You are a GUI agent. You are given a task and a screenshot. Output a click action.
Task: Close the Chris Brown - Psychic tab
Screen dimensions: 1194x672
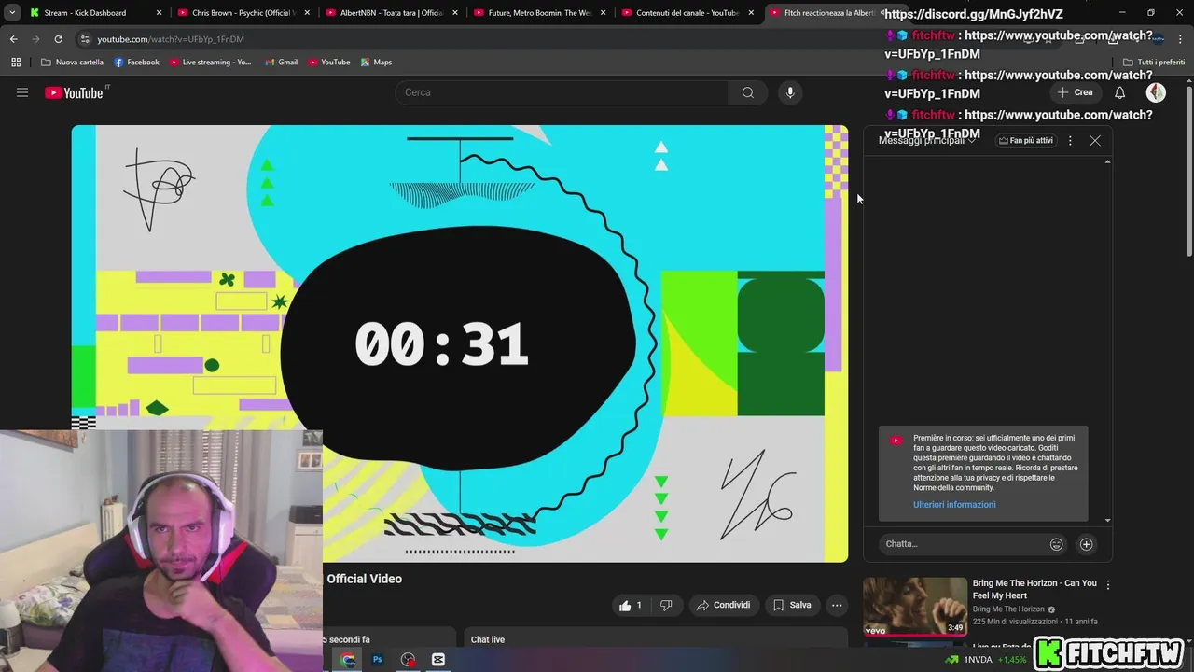tap(307, 13)
